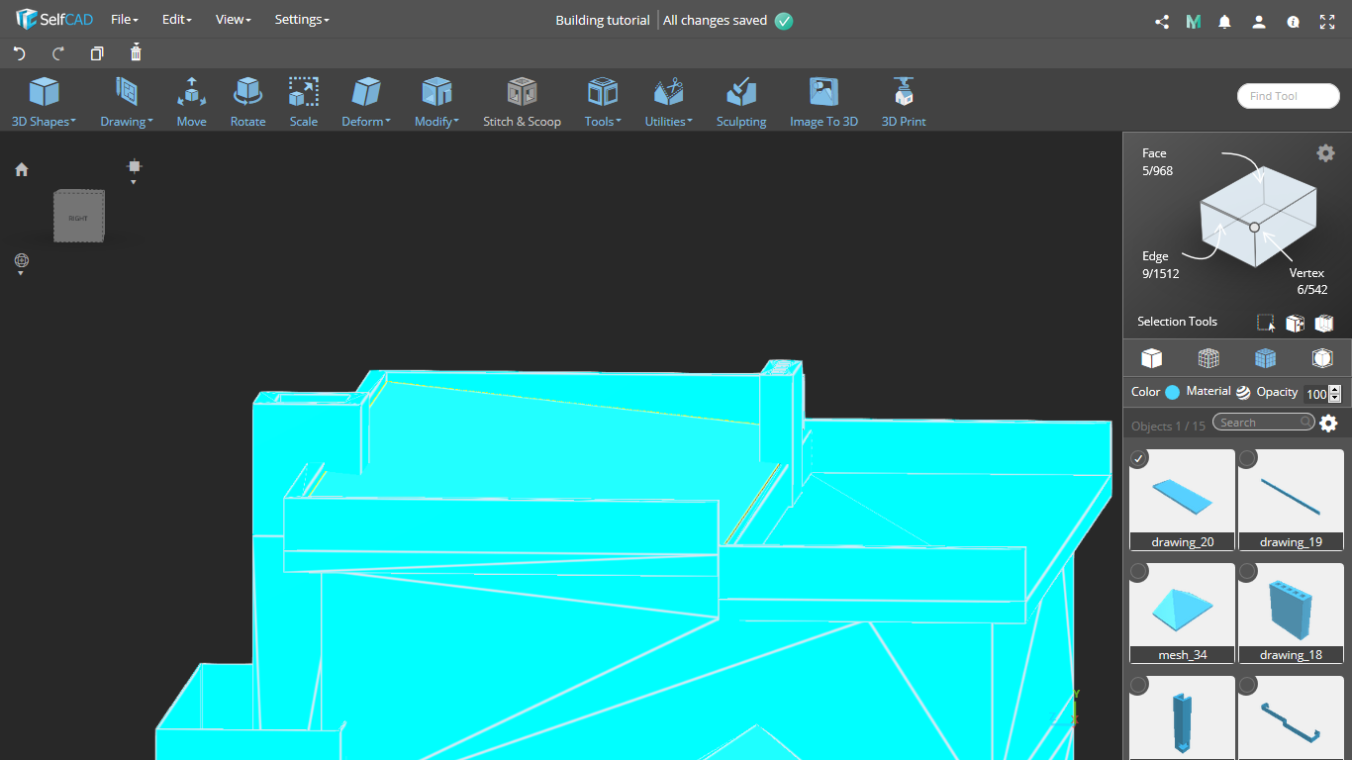Open the share icon in the header
The height and width of the screenshot is (760, 1352).
1162,21
